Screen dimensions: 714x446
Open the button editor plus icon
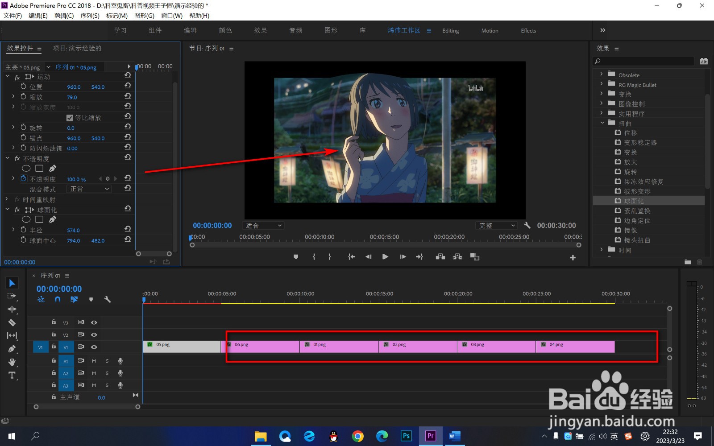pos(573,258)
